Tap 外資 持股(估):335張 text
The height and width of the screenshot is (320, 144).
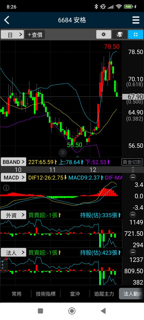pos(99,215)
